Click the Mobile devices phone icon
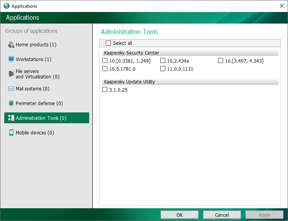The image size is (288, 221). 11,133
